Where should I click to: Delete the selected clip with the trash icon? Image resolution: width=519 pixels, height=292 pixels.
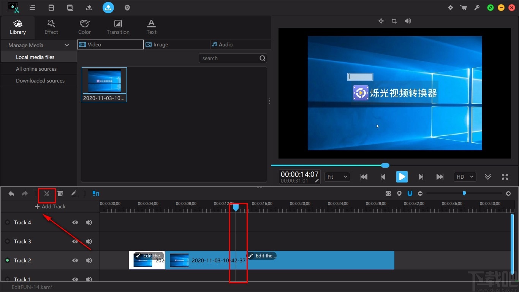(x=60, y=194)
